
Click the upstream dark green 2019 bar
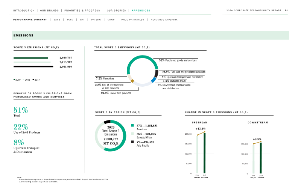point(204,153)
